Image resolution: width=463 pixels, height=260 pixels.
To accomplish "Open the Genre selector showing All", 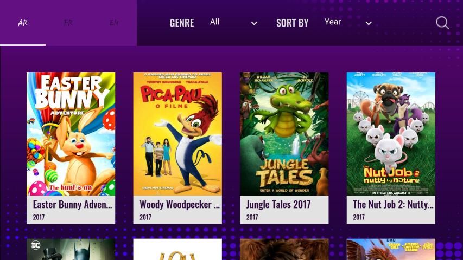I will tap(233, 22).
